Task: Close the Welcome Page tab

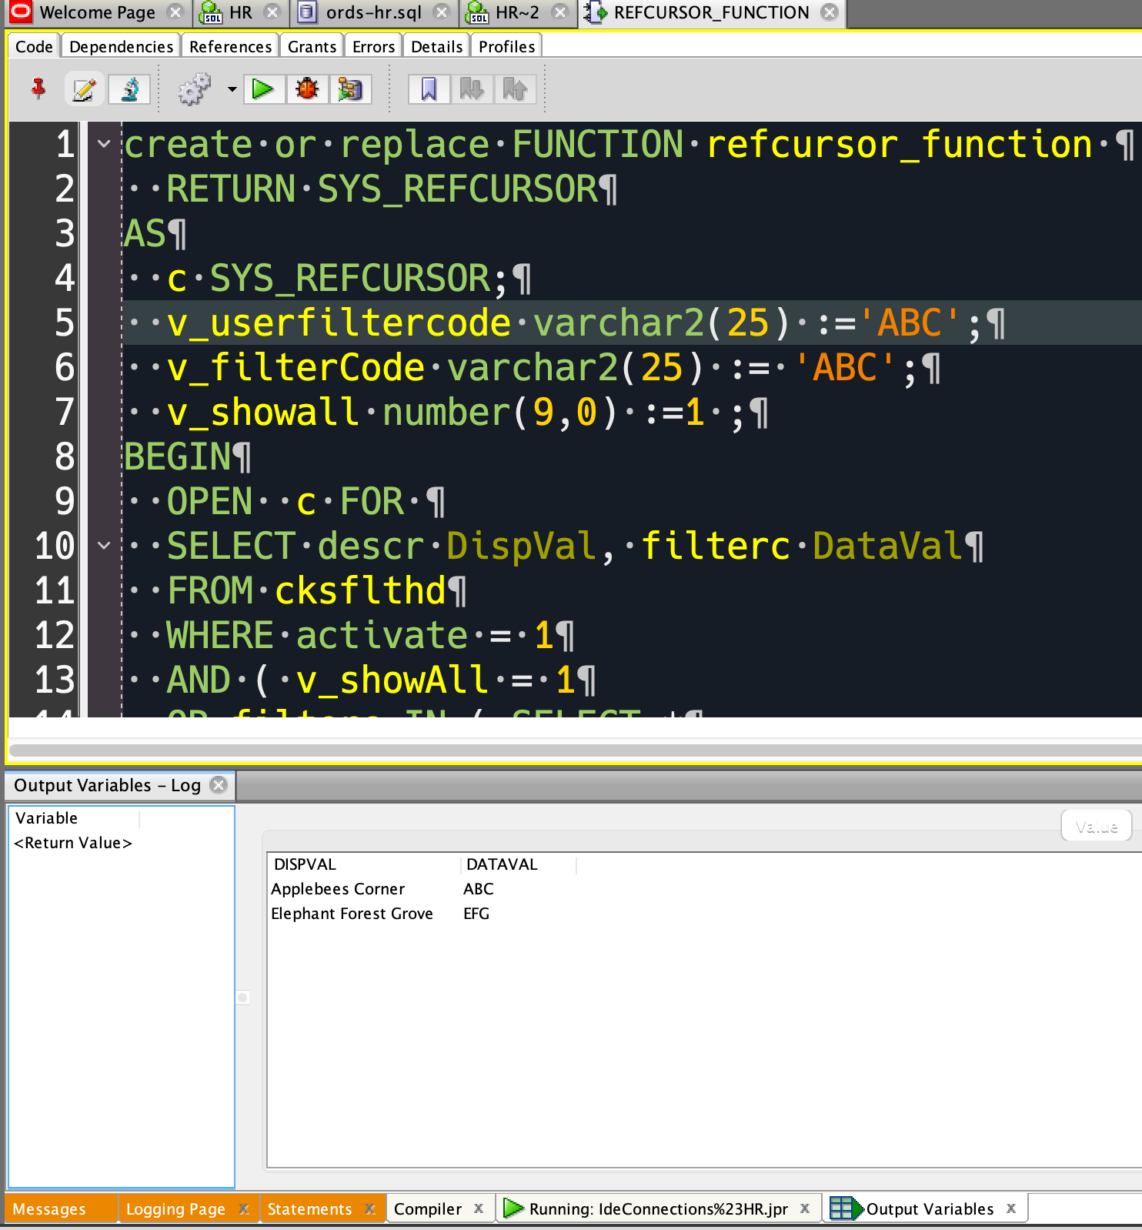Action: (176, 12)
